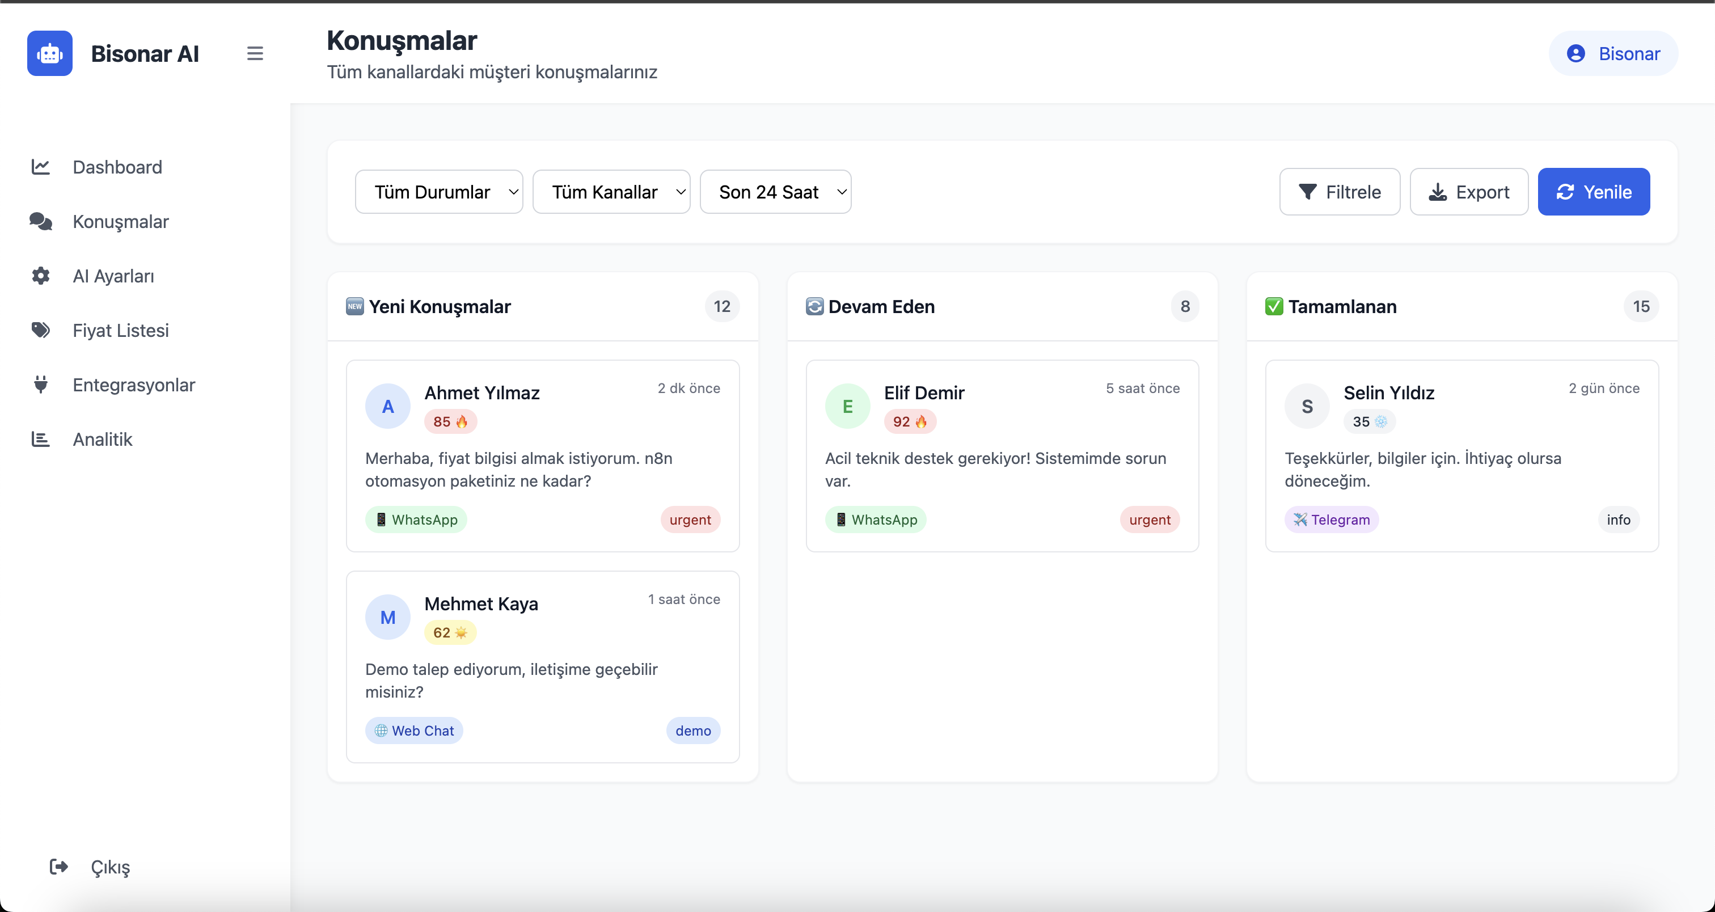
Task: Click the user avatar icon in Bisonar badge
Action: [1575, 53]
